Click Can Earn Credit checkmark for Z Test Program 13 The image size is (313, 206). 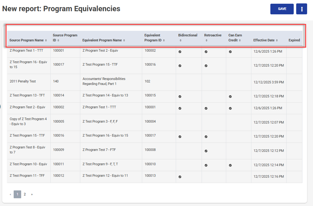tap(230, 97)
